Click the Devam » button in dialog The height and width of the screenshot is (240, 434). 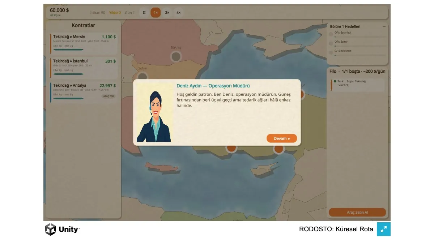click(282, 138)
